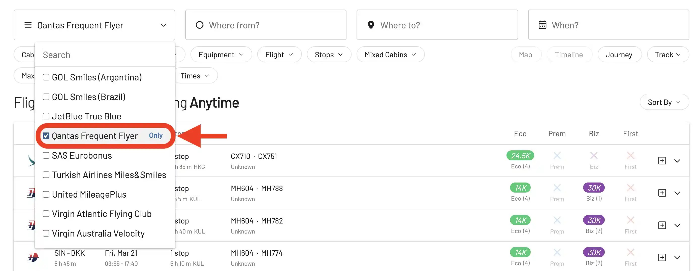Open the When? date picker
700x271 pixels.
[x=609, y=25]
